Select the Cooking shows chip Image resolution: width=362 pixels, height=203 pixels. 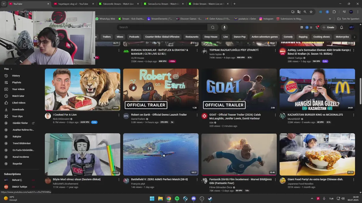[322, 37]
